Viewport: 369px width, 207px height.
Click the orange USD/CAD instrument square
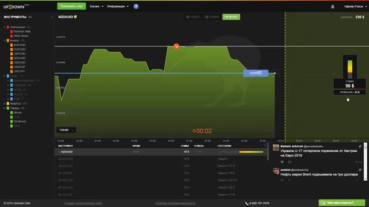pyautogui.click(x=12, y=63)
